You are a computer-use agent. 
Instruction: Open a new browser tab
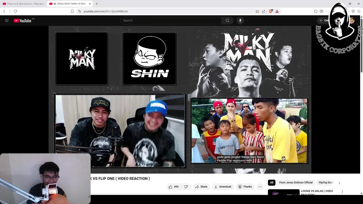[97, 4]
